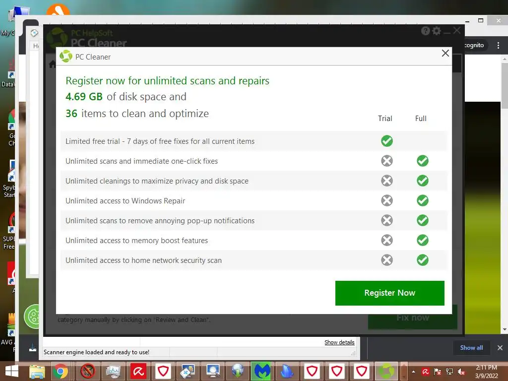The width and height of the screenshot is (508, 381).
Task: Open Chrome three-dot menu
Action: 498,45
